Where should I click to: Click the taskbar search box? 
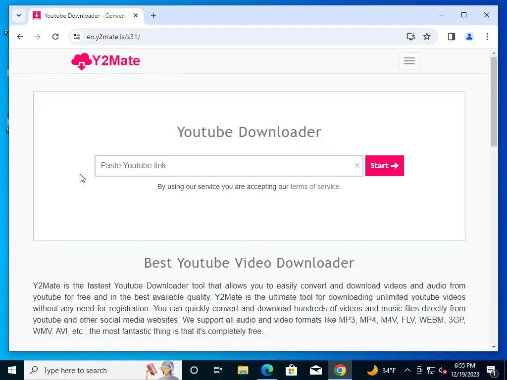click(x=103, y=370)
